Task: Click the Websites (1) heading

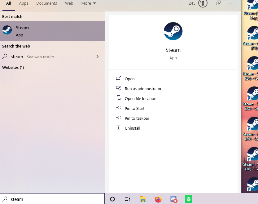Action: point(13,67)
